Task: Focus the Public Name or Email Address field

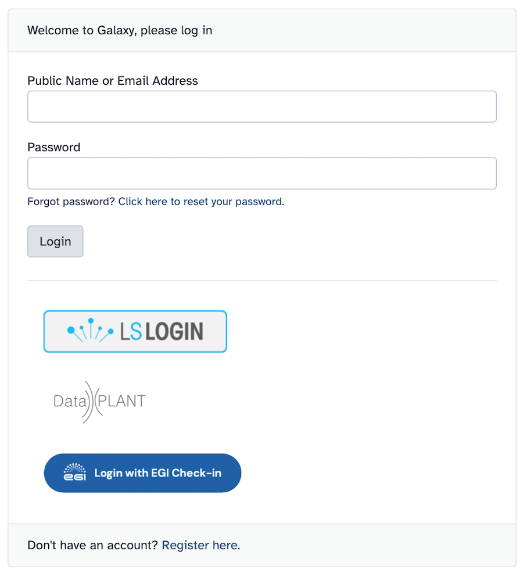Action: coord(261,106)
